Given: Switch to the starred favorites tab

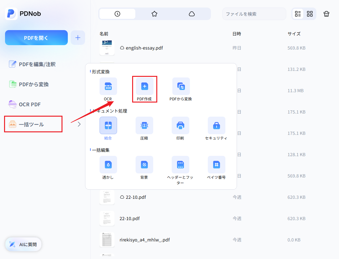Looking at the screenshot, I should point(154,14).
